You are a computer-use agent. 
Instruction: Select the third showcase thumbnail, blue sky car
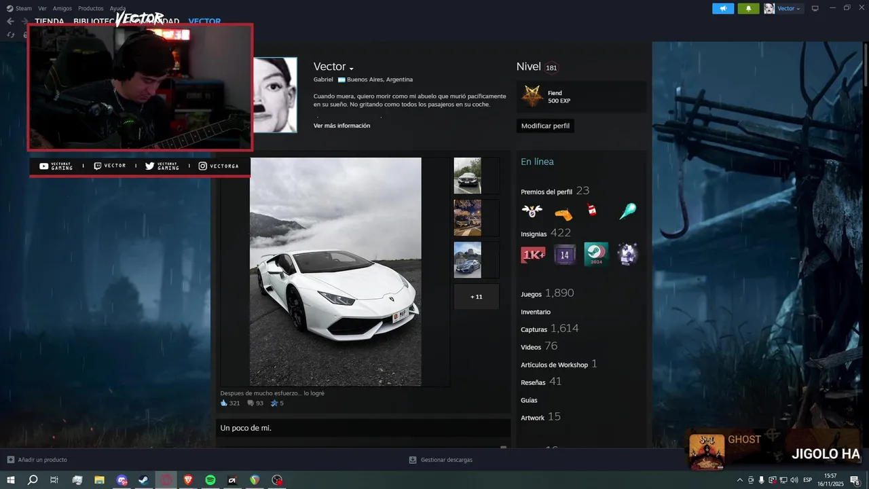(467, 260)
